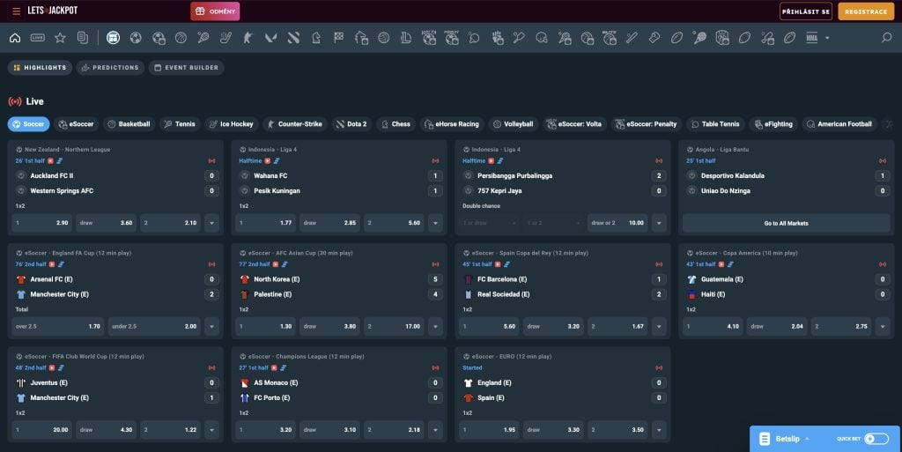The height and width of the screenshot is (452, 902).
Task: Bet on Manchester City (E) at 1.22
Action: (170, 430)
